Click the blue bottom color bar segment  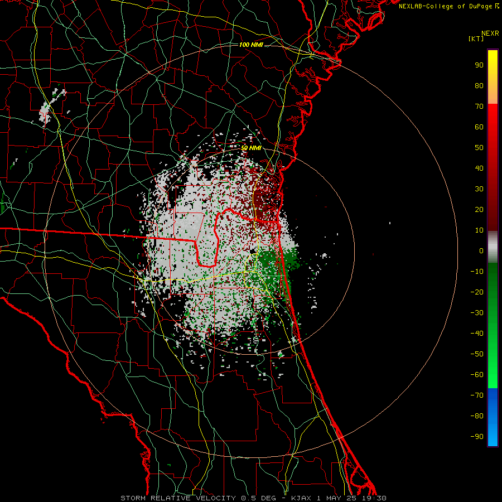pyautogui.click(x=493, y=417)
